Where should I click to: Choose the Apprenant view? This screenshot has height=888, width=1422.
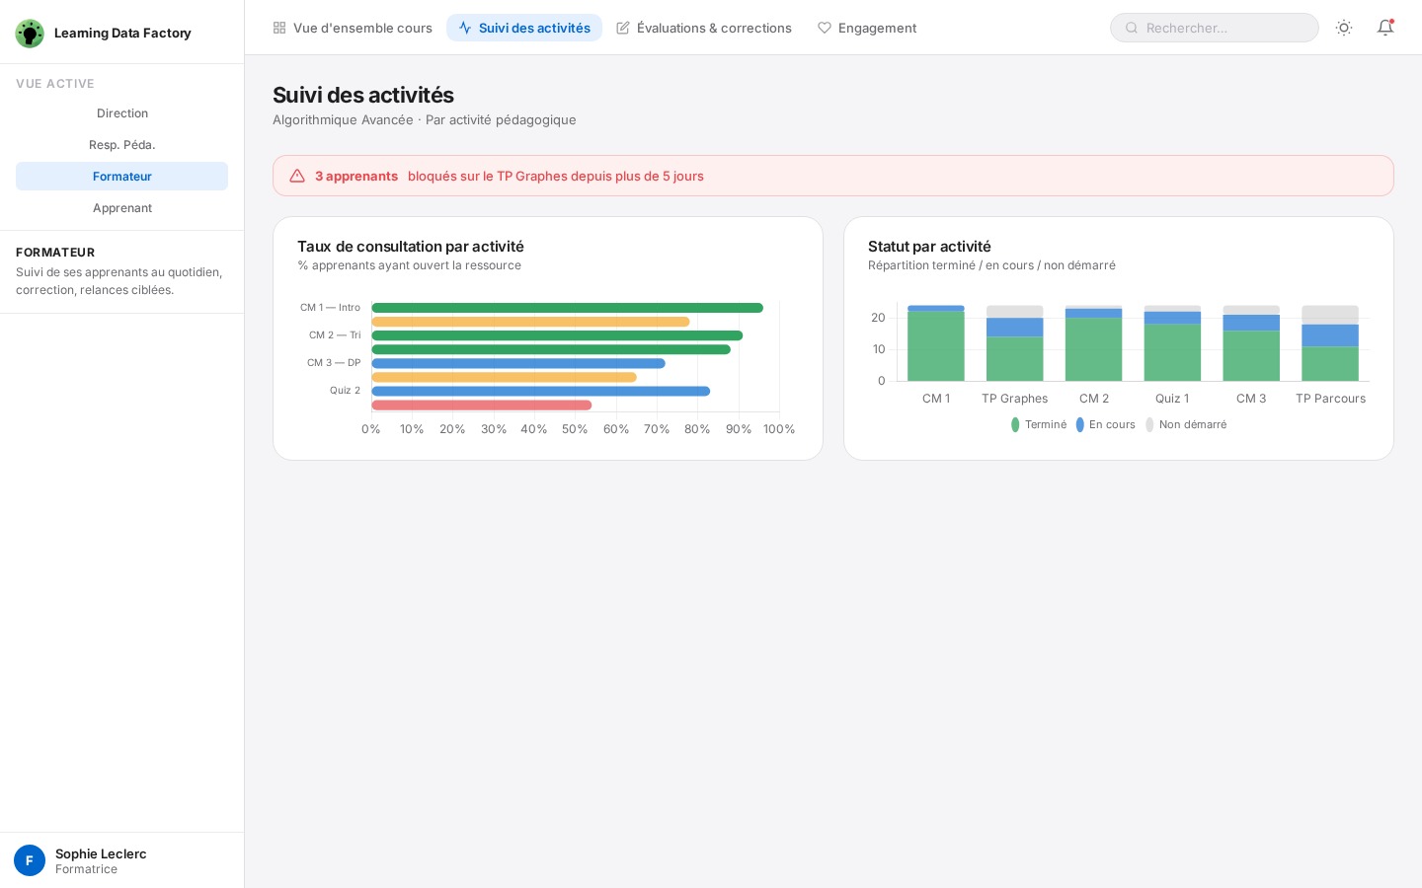[x=122, y=208]
